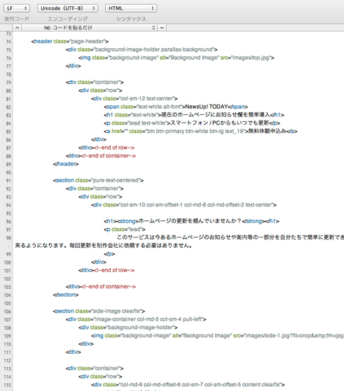Click line number 89 in the gutter
Viewport: 344px width, 391px height.
coord(8,165)
